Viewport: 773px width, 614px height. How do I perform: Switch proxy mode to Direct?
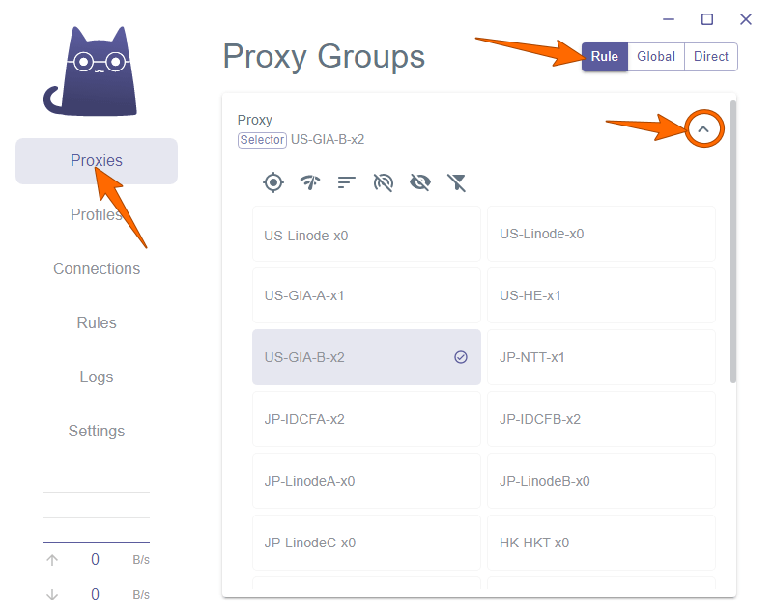[x=711, y=57]
